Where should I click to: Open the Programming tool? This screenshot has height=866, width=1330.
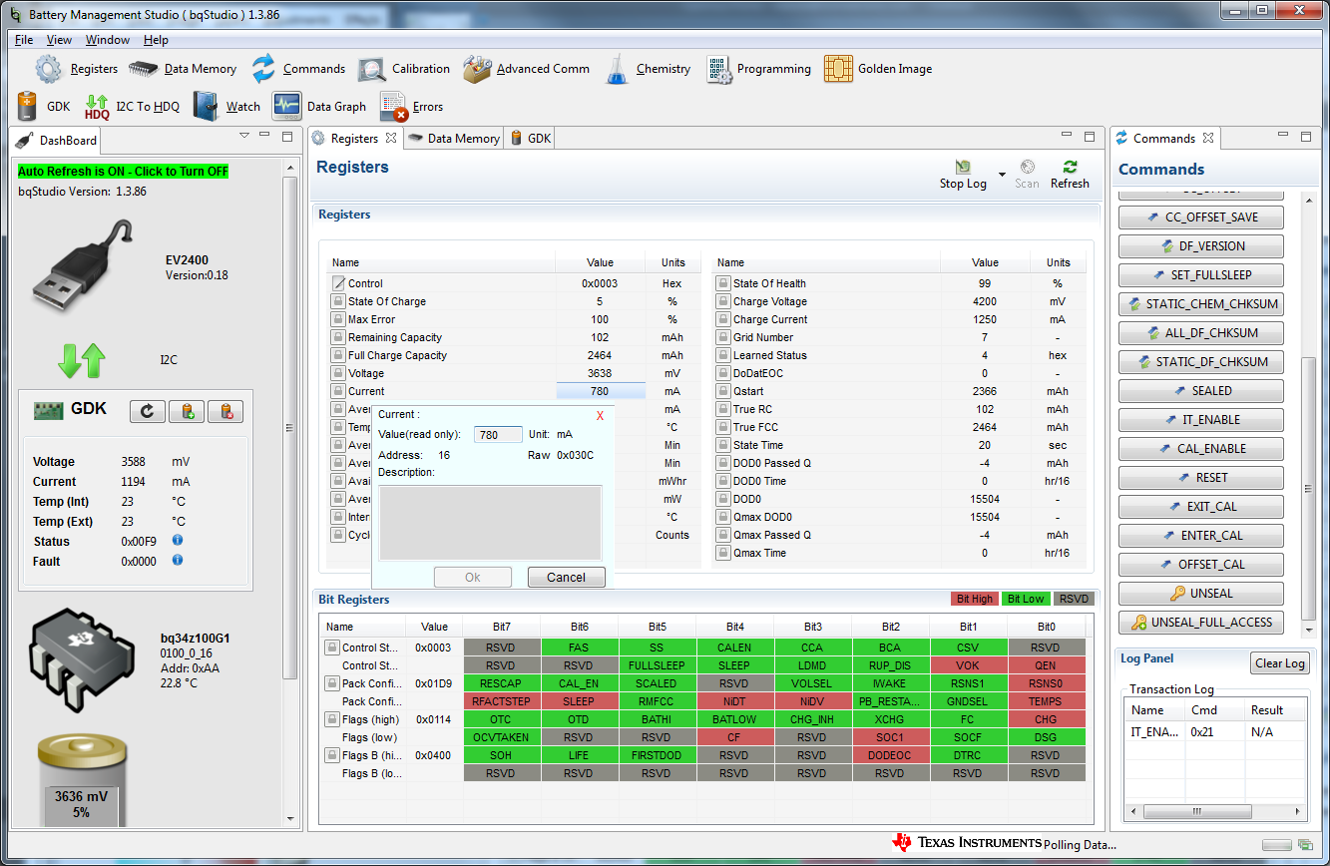pos(719,69)
